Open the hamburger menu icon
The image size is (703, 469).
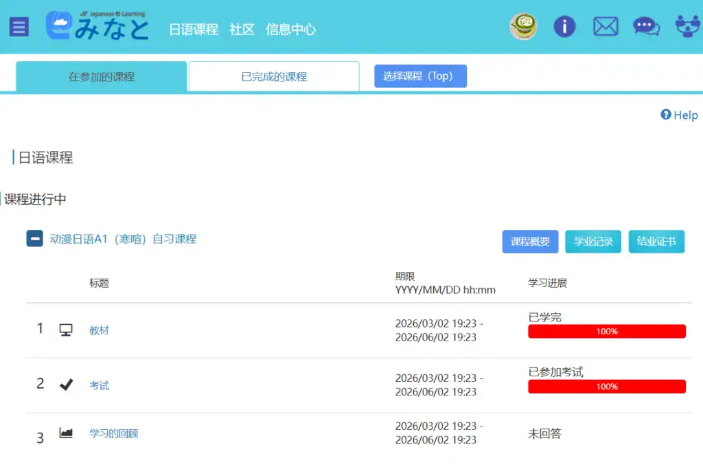[x=19, y=27]
